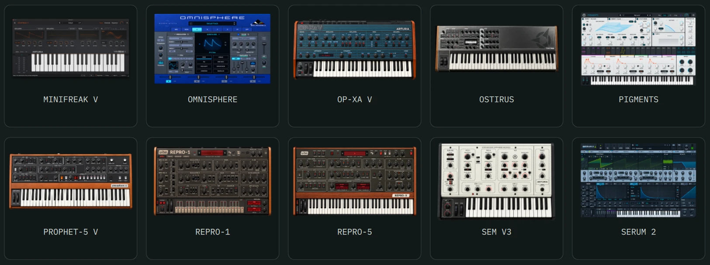Select the MINIFREAK V label

point(71,99)
